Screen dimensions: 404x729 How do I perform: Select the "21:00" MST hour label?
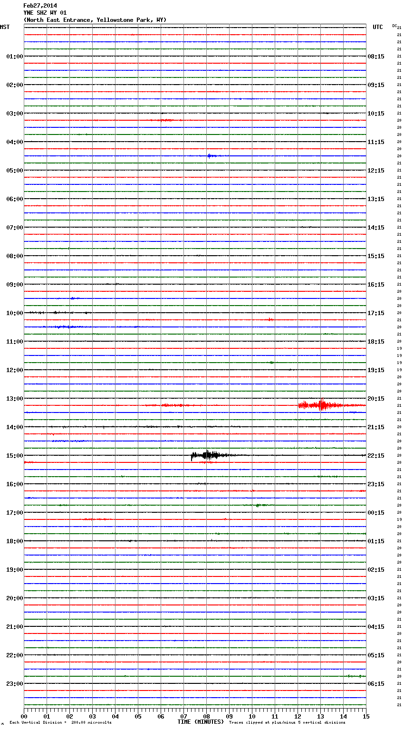pyautogui.click(x=15, y=627)
